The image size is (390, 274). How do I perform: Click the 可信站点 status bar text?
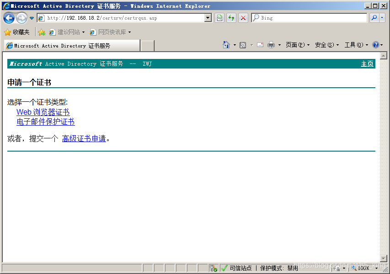[240, 268]
